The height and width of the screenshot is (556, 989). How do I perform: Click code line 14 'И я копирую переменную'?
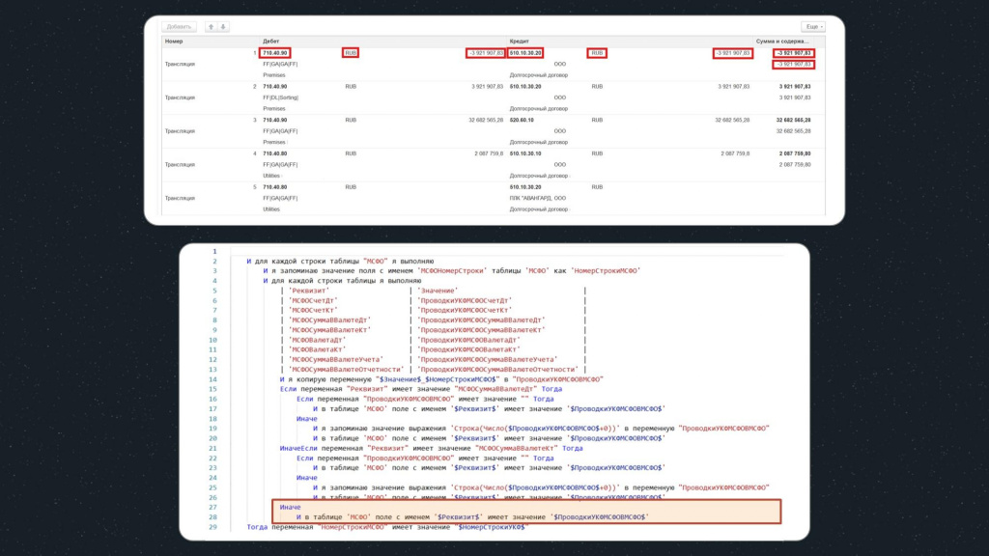(441, 379)
